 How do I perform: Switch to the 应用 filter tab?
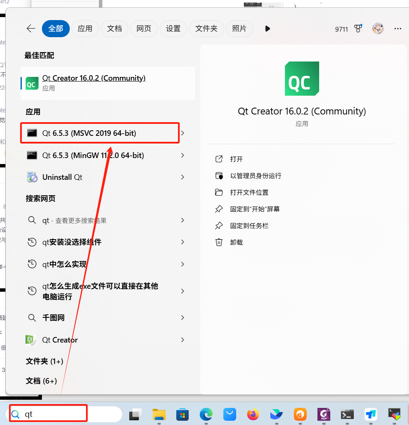(85, 29)
